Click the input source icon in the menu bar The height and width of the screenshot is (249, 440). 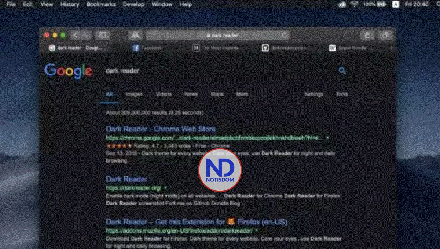tap(395, 4)
